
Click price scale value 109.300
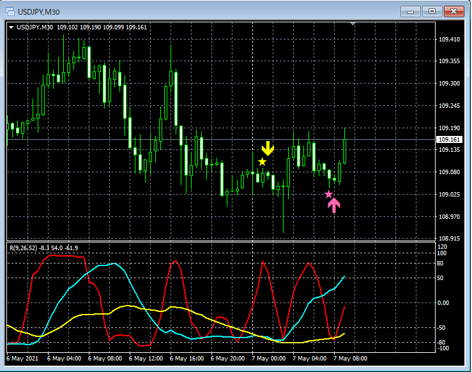(449, 84)
